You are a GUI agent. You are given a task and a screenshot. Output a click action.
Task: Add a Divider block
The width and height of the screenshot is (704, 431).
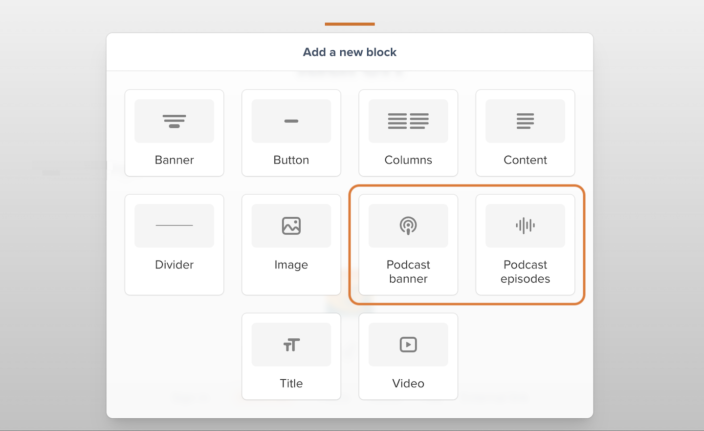[174, 244]
